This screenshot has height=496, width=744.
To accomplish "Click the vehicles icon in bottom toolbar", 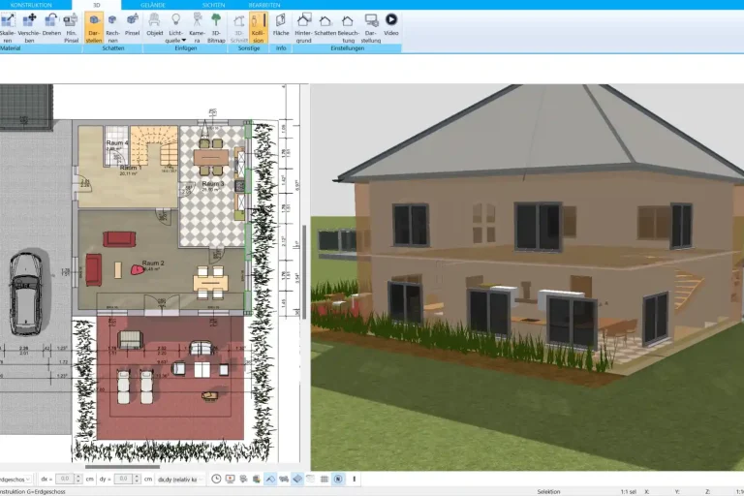I will click(x=284, y=479).
